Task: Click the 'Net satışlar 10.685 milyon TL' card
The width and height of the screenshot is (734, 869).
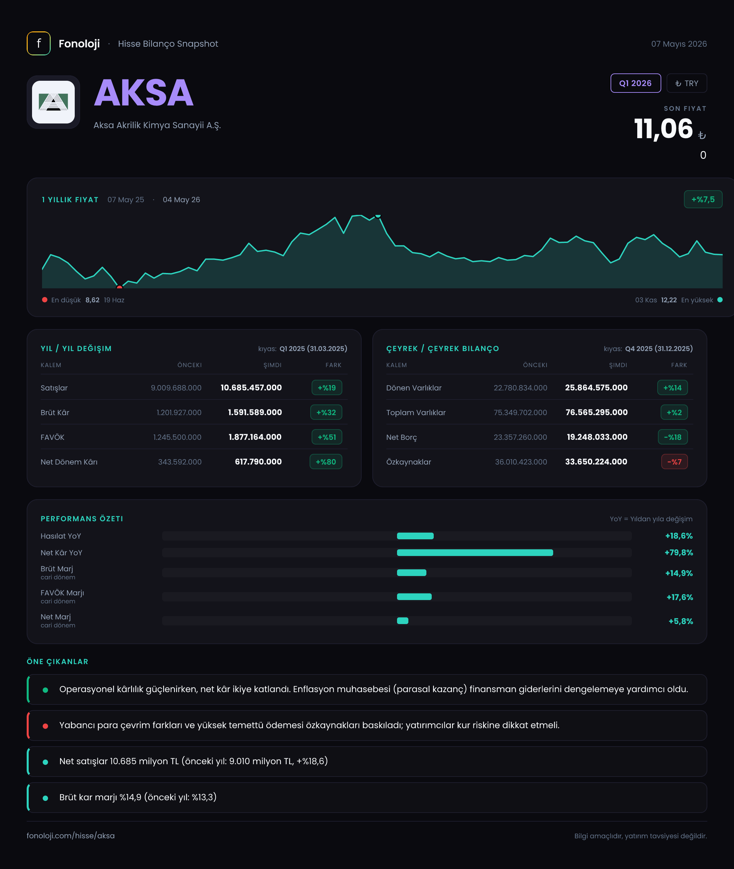Action: coord(367,762)
